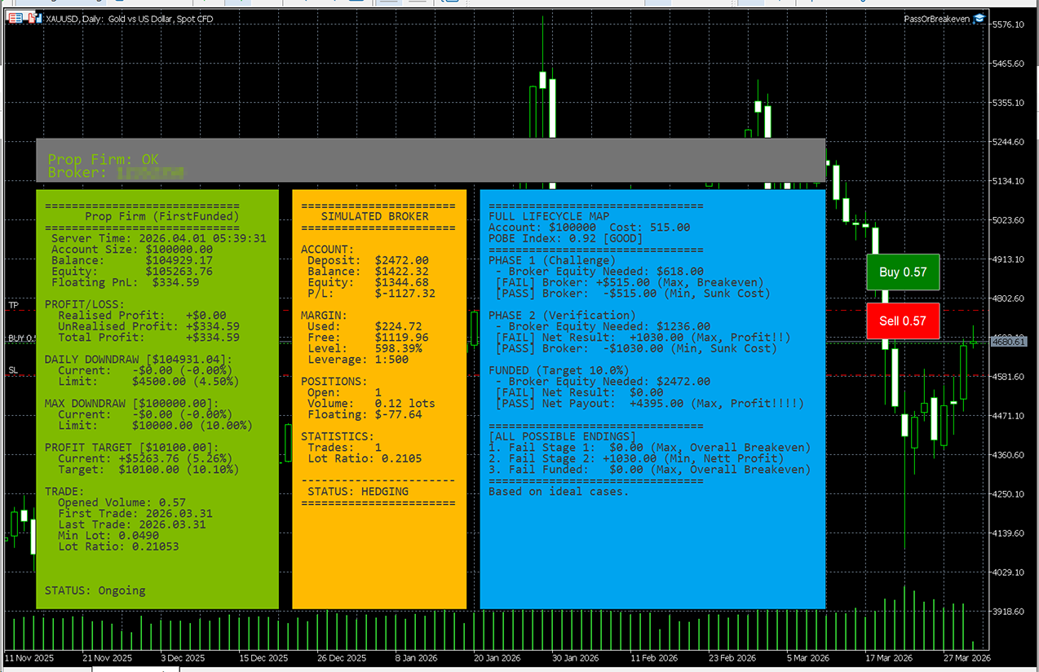Click the 5576.10 price on the scale

tap(1008, 24)
